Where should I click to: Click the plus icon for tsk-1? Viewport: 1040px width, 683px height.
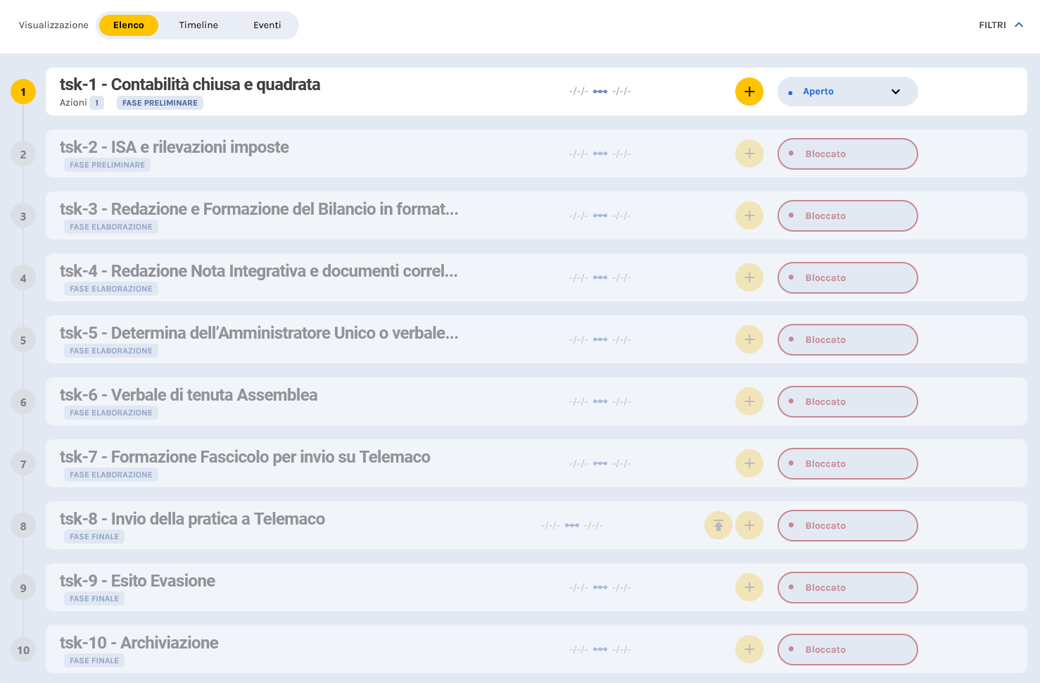click(749, 92)
